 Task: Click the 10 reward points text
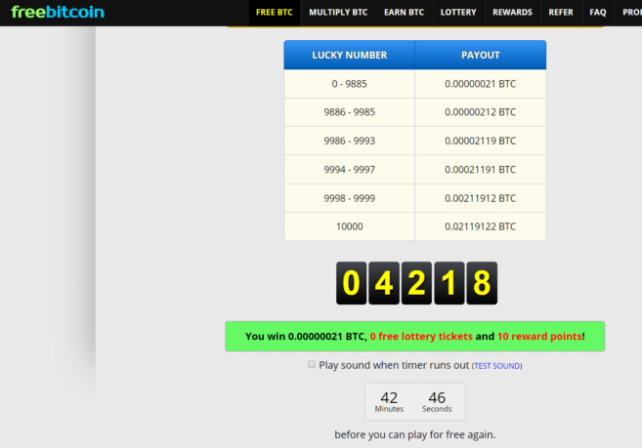coord(539,337)
